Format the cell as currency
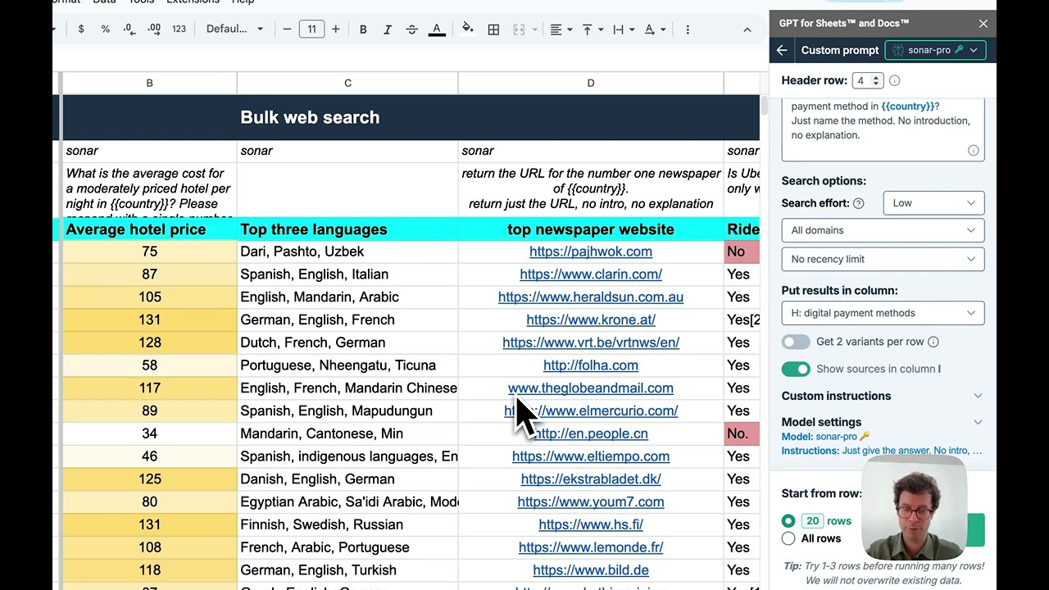Image resolution: width=1049 pixels, height=590 pixels. point(81,29)
